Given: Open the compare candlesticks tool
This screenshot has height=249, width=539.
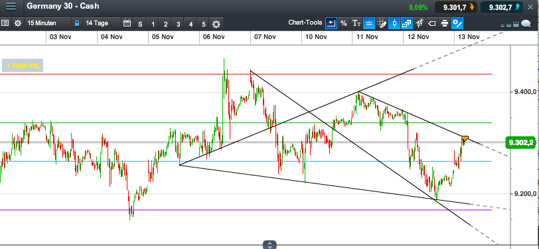Looking at the screenshot, I should click(x=420, y=23).
